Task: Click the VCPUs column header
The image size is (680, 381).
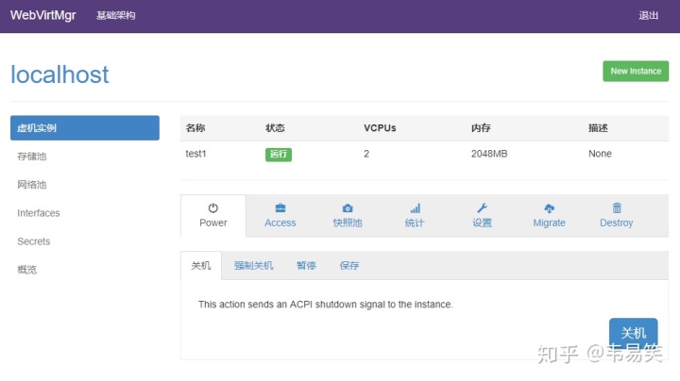Action: (380, 128)
